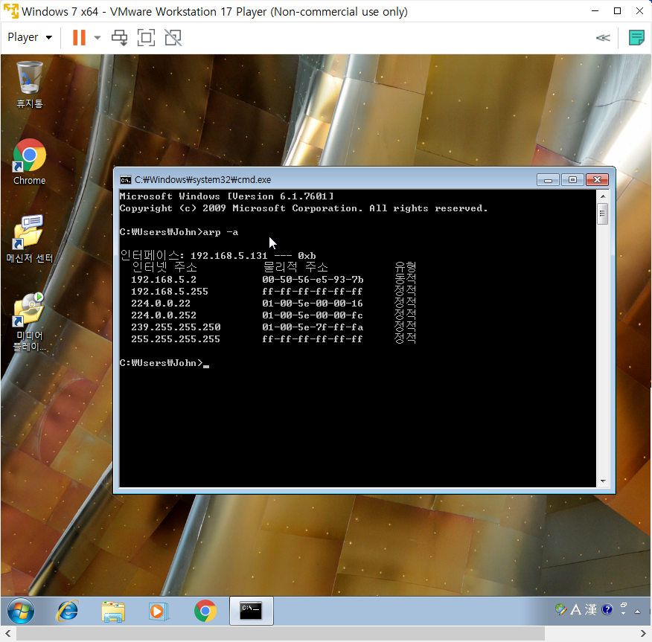Viewport: 652px width, 642px height.
Task: Click the VMware horizontal scrollbar thumb
Action: click(x=281, y=634)
